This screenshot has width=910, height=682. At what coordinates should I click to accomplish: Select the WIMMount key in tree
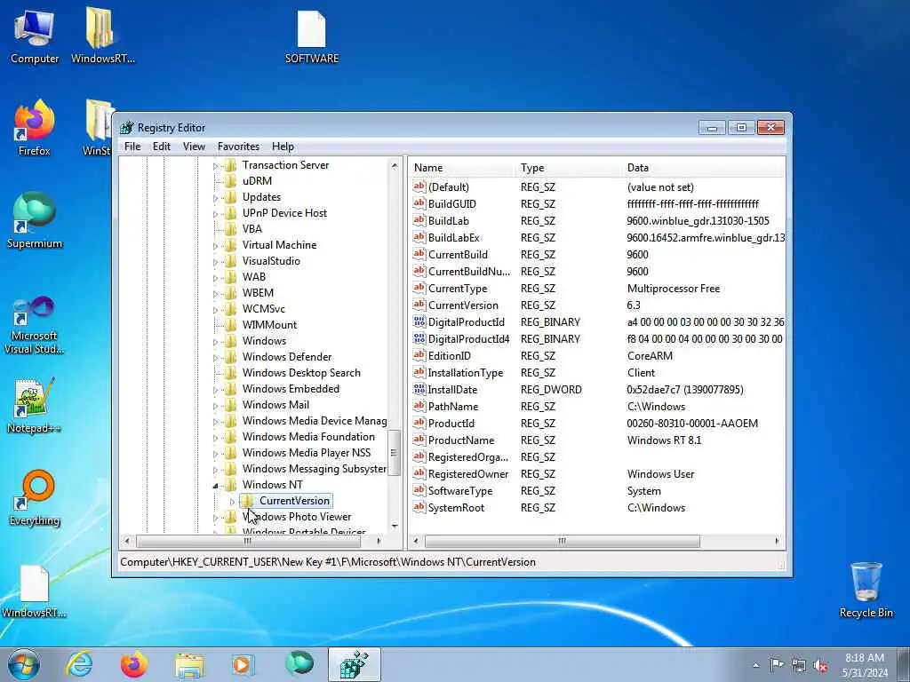point(269,325)
